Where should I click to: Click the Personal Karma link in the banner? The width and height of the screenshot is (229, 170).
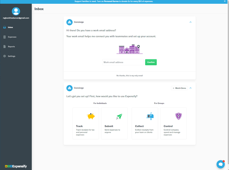[x=111, y=1]
